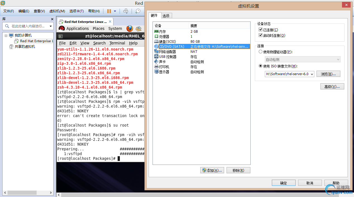The width and height of the screenshot is (354, 197).
Task: Click the confirm (确定) button
Action: 284,183
